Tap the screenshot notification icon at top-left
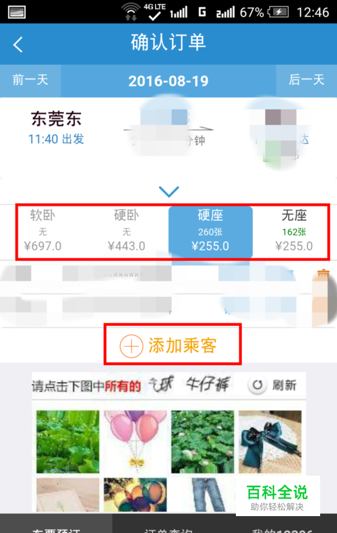337x533 pixels. point(17,13)
